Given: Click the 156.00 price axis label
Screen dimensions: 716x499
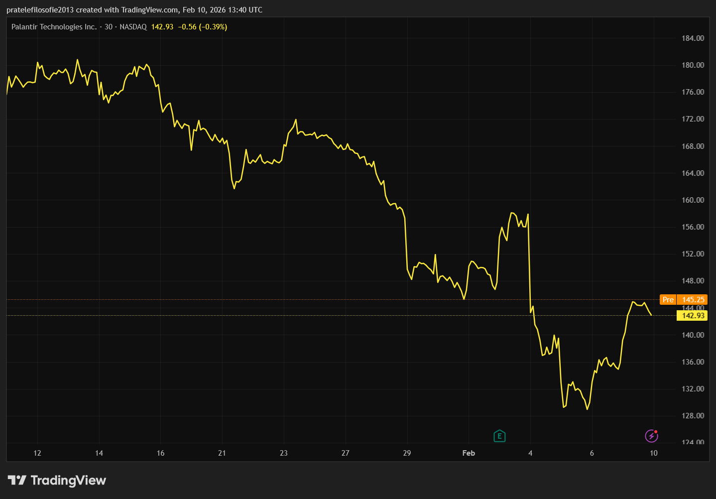Looking at the screenshot, I should coord(693,227).
